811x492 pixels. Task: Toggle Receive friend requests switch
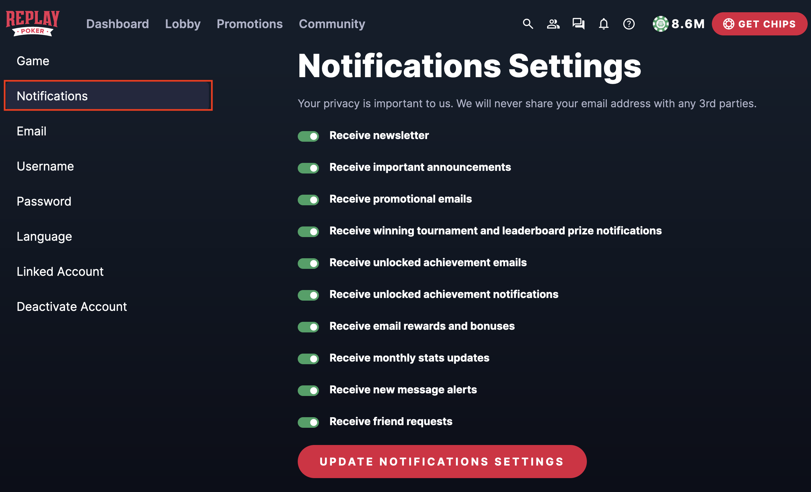(x=308, y=422)
